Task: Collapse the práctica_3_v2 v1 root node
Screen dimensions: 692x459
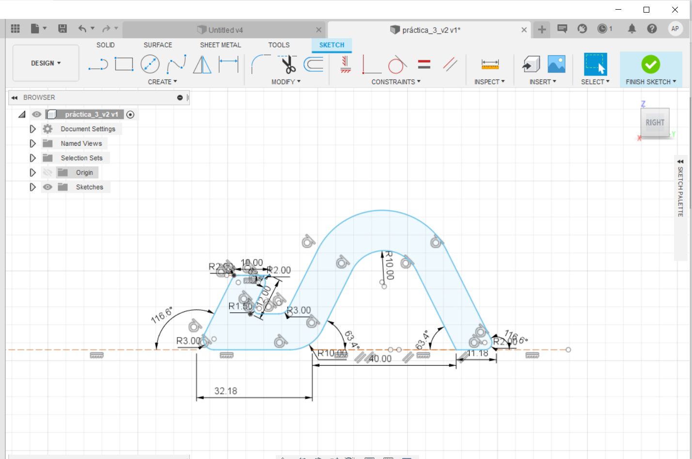Action: [22, 114]
